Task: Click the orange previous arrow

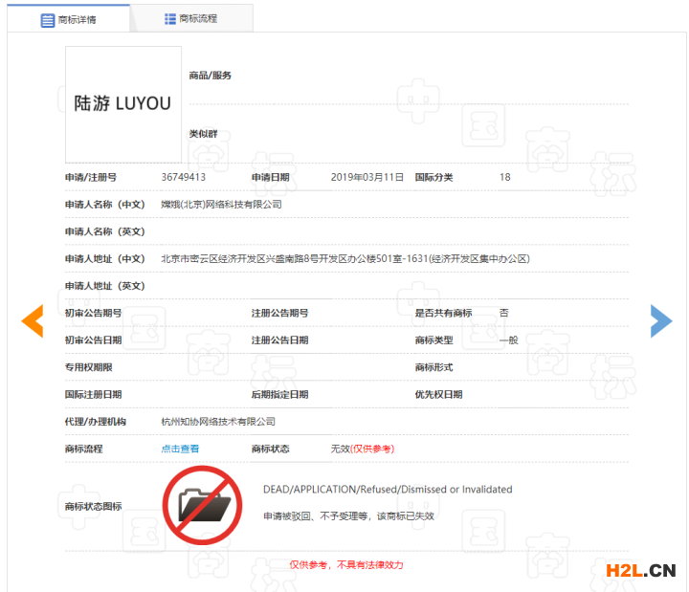Action: 33,321
